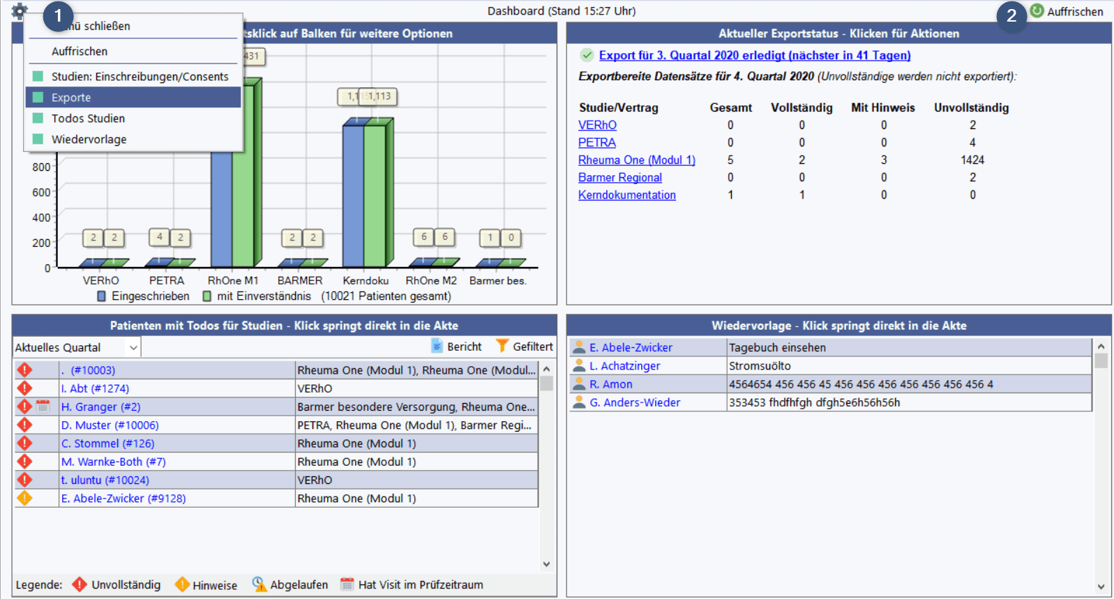Click the person icon next to R. Amon

(578, 384)
